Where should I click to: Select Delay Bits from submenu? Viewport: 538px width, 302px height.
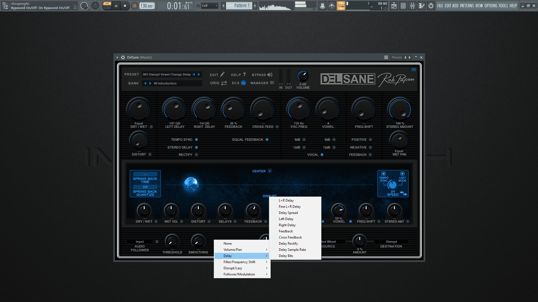pyautogui.click(x=295, y=256)
